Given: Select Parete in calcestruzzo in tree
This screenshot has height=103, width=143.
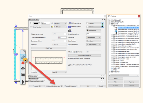Looking at the screenshot, I should [122, 63].
